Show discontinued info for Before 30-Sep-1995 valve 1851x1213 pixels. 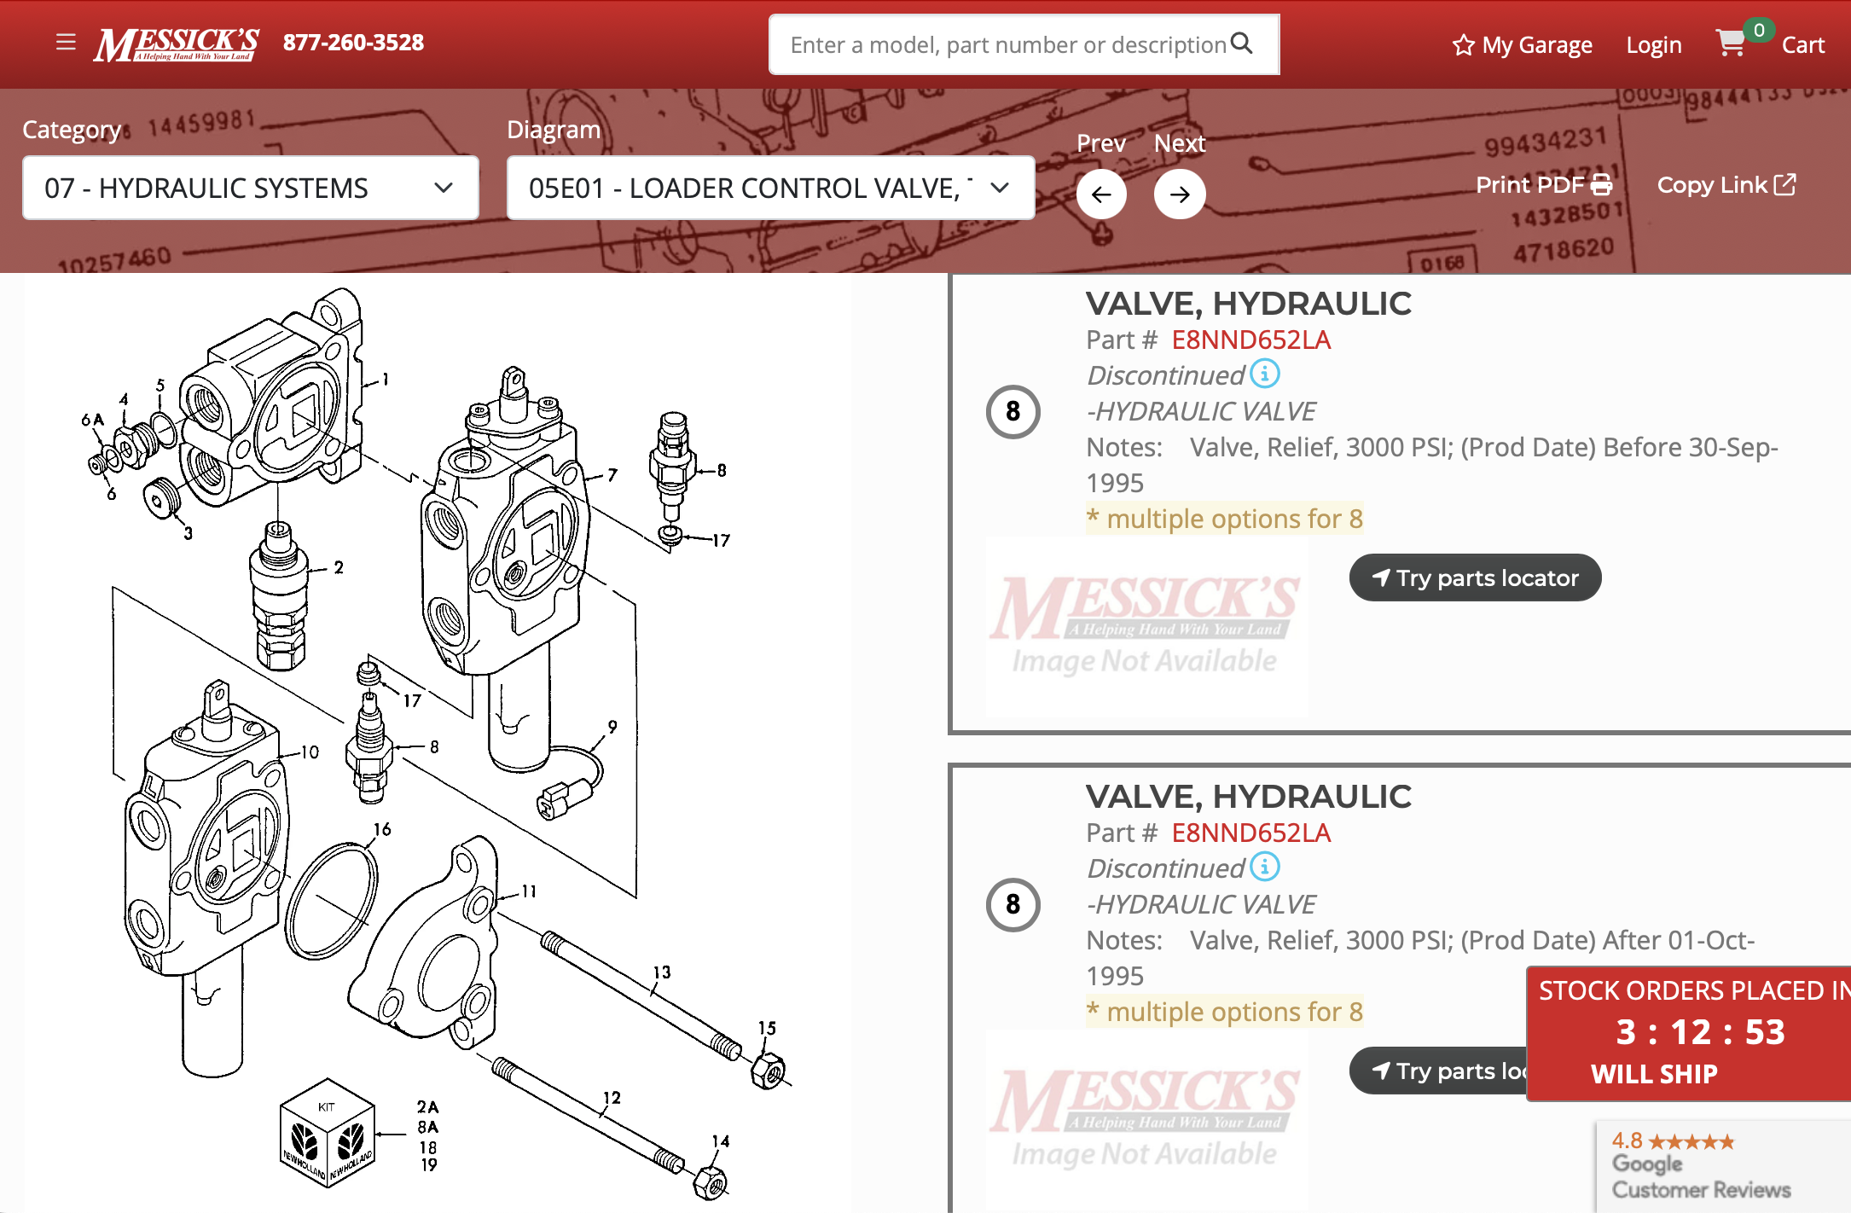1265,374
